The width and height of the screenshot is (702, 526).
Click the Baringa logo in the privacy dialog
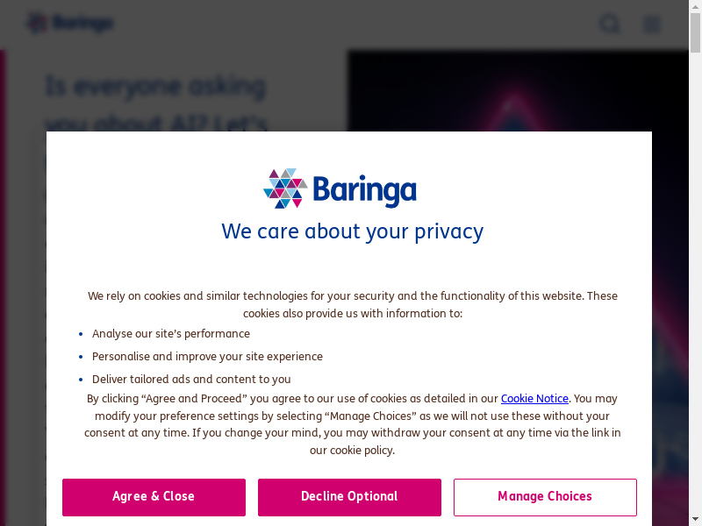[340, 188]
